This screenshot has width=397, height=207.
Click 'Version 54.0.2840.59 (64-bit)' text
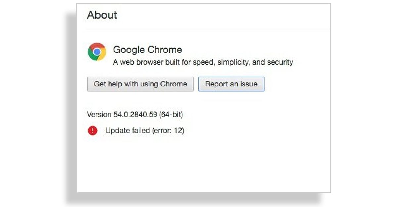click(x=136, y=115)
